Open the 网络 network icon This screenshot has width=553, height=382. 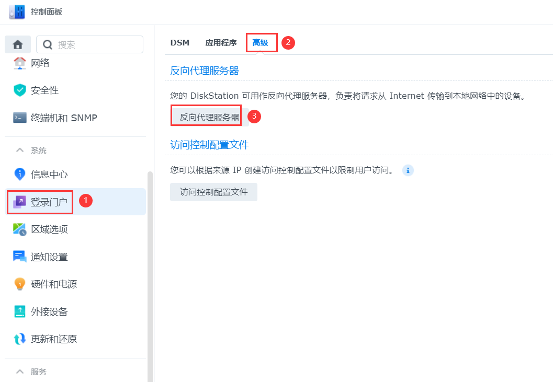pos(19,63)
